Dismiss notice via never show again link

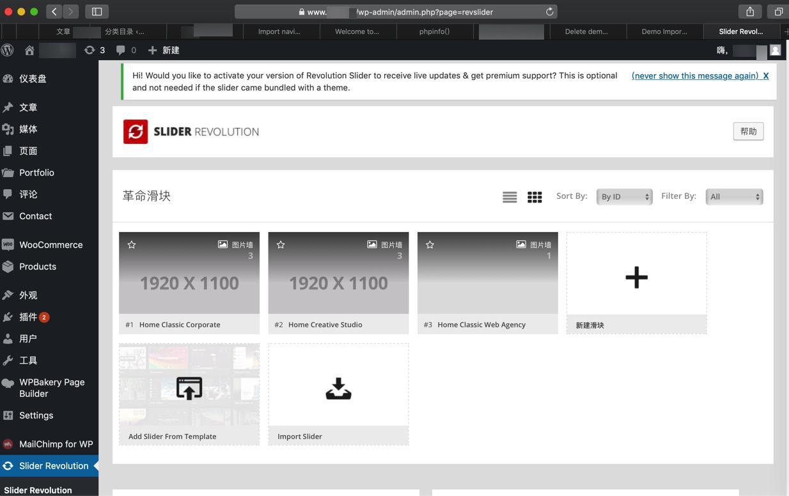click(x=695, y=75)
